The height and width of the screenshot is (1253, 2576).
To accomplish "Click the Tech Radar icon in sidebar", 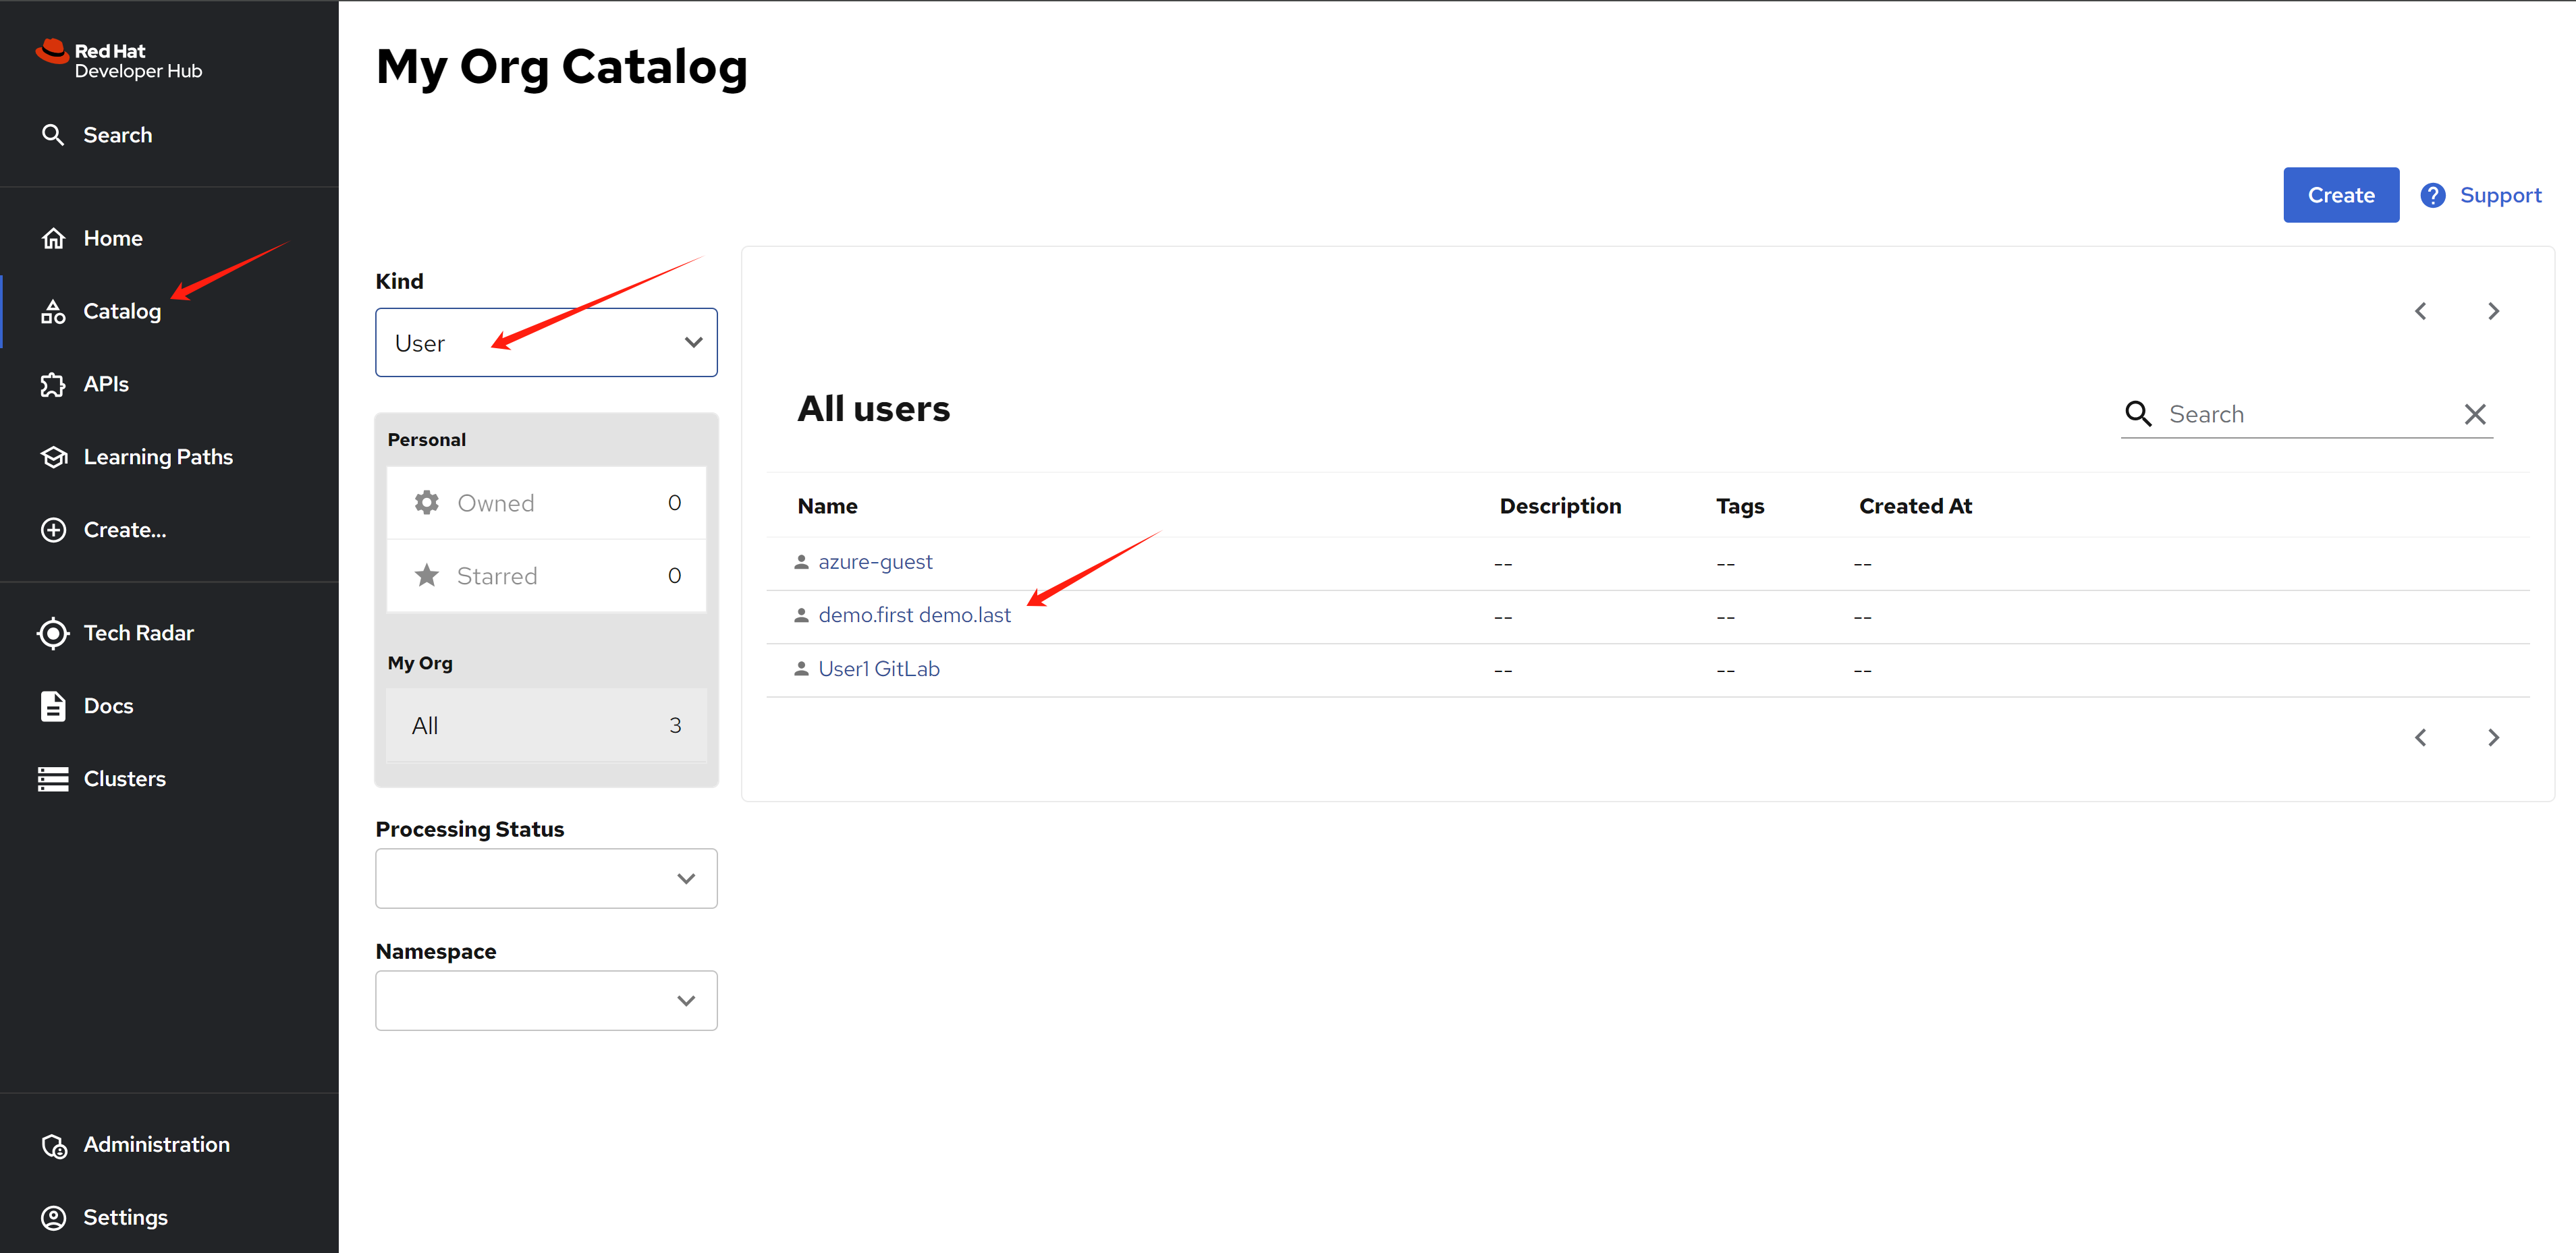I will pyautogui.click(x=53, y=633).
